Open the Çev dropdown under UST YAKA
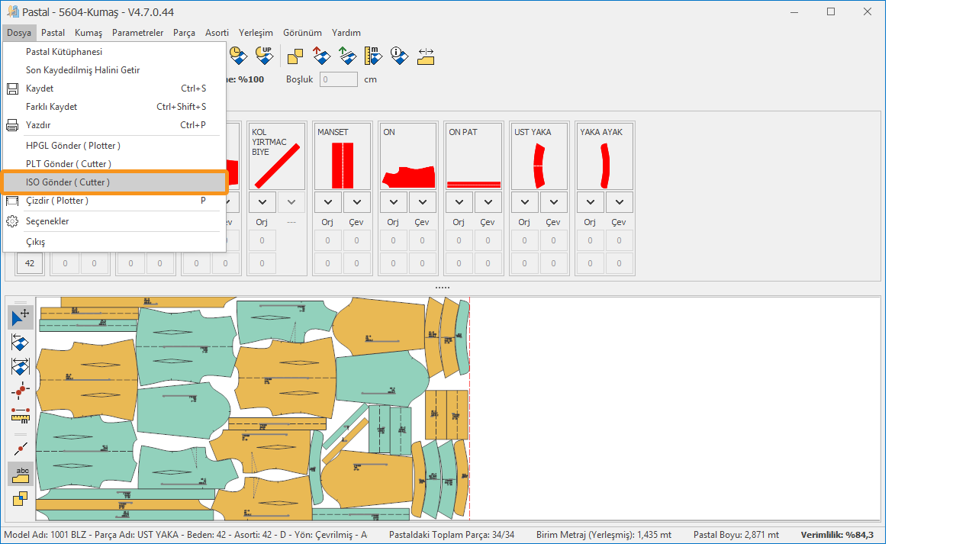The image size is (969, 544). pos(554,202)
